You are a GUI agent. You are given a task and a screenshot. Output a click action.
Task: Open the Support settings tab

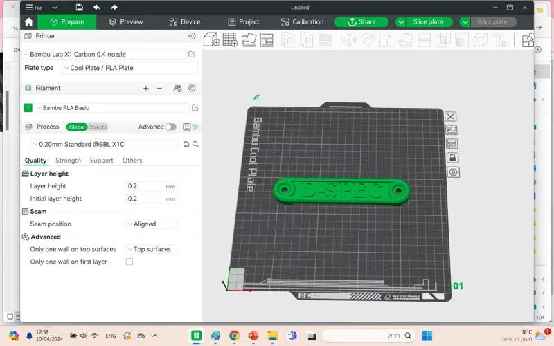[101, 161]
